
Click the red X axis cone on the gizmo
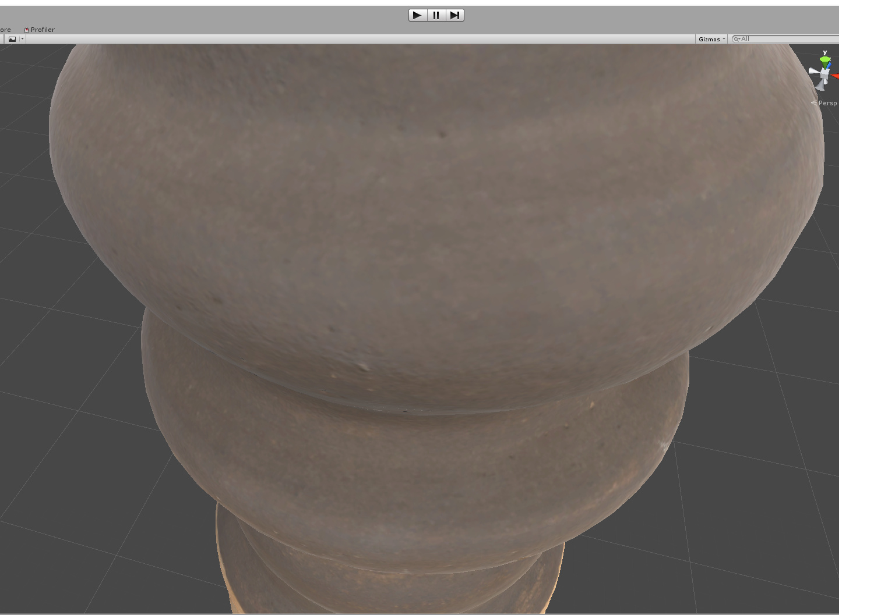tap(835, 76)
